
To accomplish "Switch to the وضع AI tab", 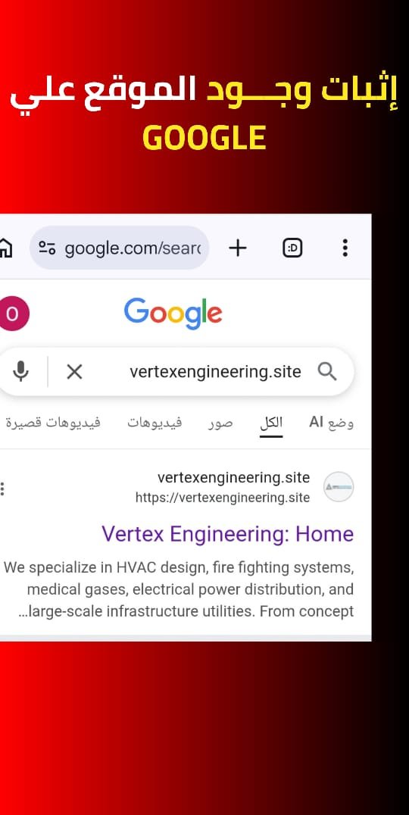I will pos(332,423).
